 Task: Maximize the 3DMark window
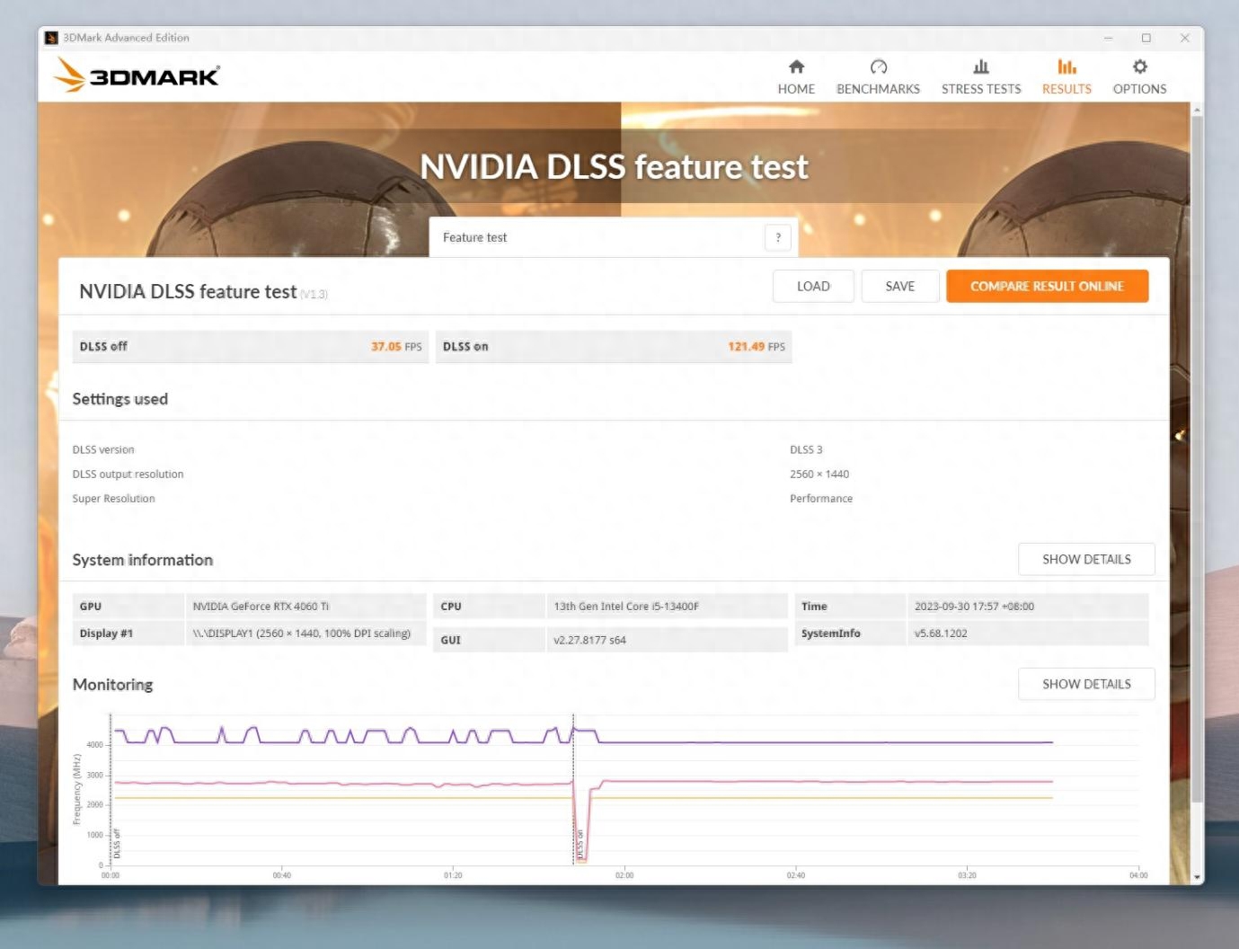pyautogui.click(x=1146, y=38)
